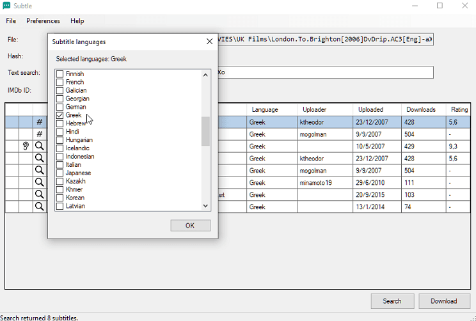Viewport: 476px width, 321px height.
Task: Click the Text search input field
Action: (x=326, y=72)
